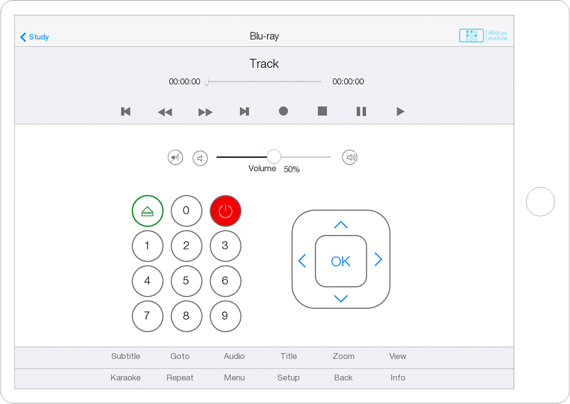Fast forward the track
Image resolution: width=570 pixels, height=404 pixels.
(x=205, y=112)
